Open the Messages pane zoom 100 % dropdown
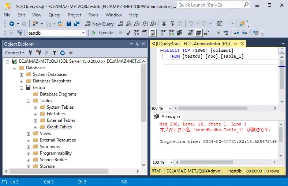 (172, 162)
